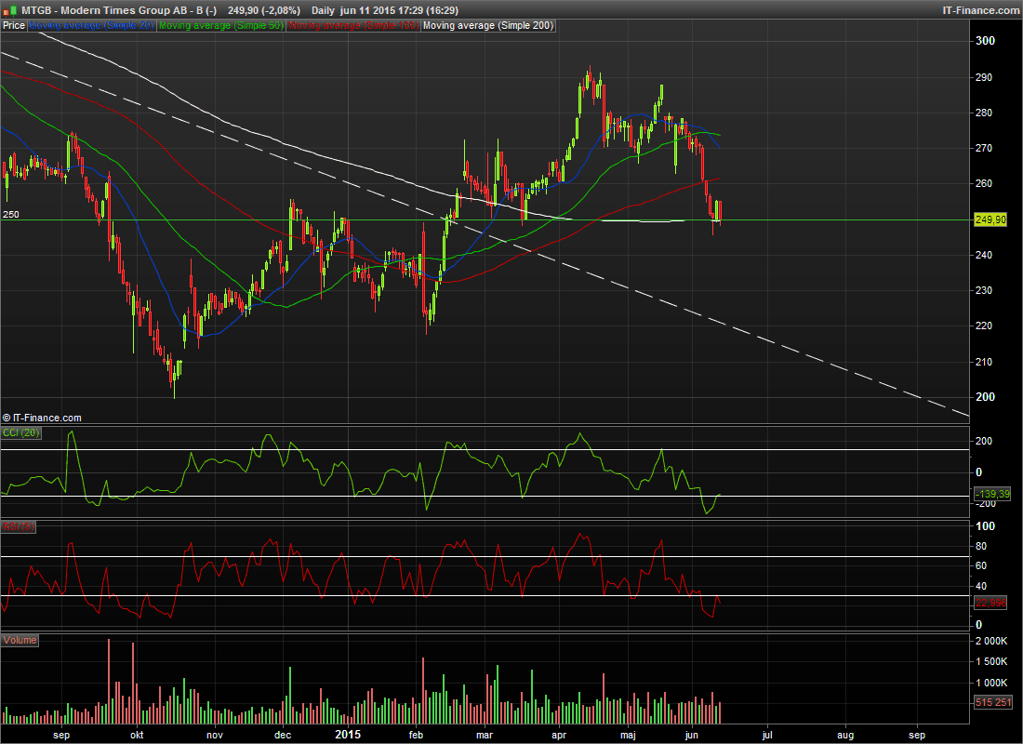This screenshot has width=1023, height=744.
Task: Open the CCI (20) indicator label
Action: (20, 433)
